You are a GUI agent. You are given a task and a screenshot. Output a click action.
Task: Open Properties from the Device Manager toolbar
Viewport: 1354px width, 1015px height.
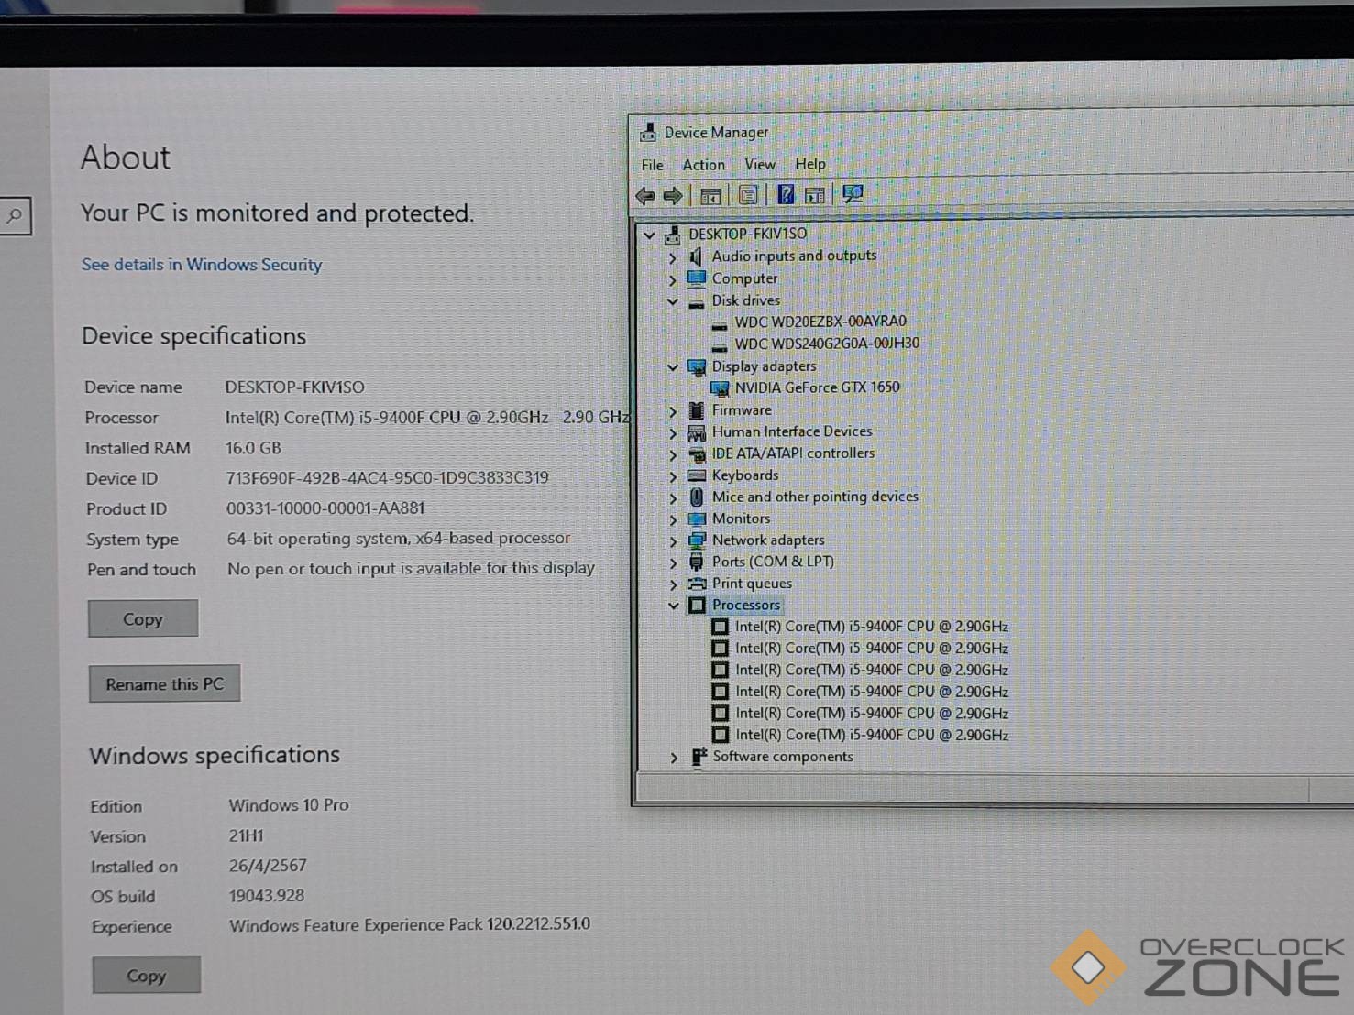(748, 195)
